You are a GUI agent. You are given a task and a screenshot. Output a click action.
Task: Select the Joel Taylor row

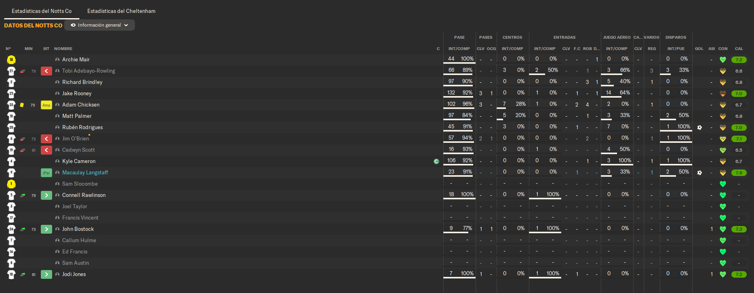coord(377,207)
